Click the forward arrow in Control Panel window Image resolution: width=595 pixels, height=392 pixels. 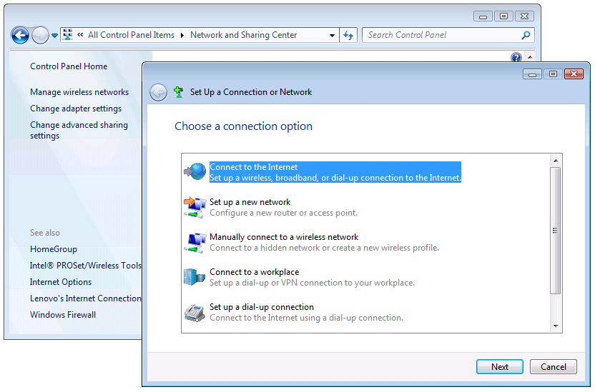point(40,36)
